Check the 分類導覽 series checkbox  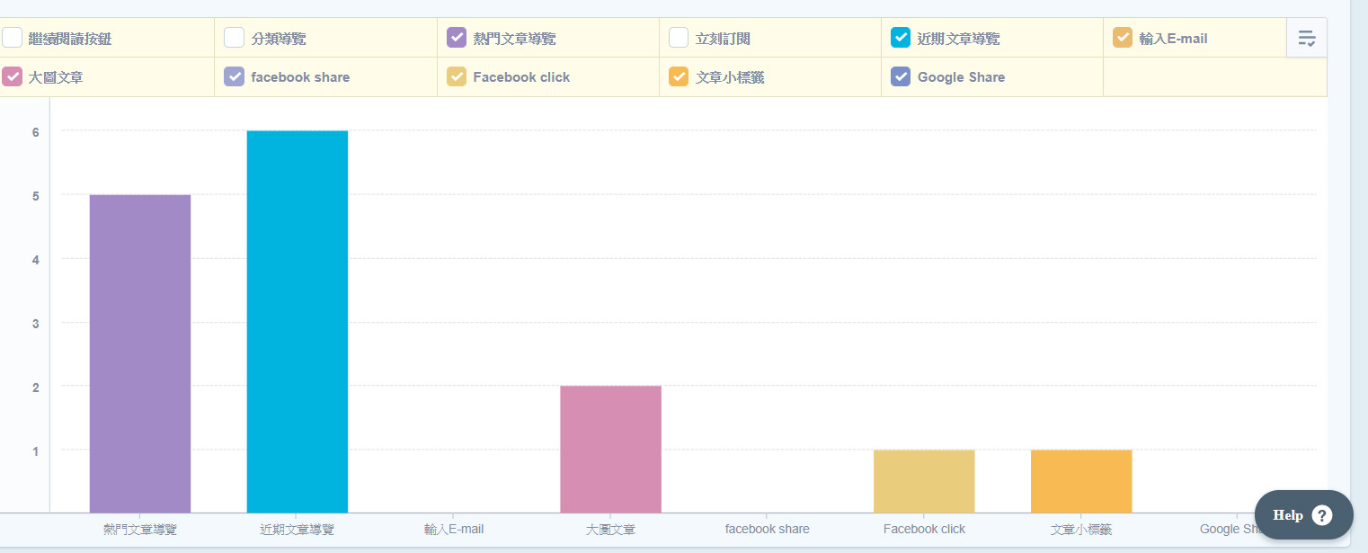[234, 38]
